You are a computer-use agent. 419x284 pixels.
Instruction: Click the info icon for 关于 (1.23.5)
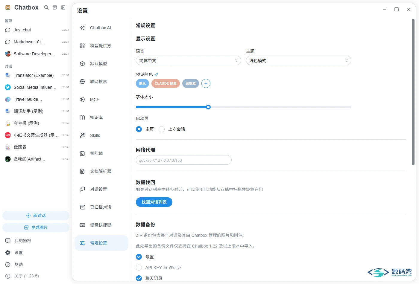(x=8, y=276)
